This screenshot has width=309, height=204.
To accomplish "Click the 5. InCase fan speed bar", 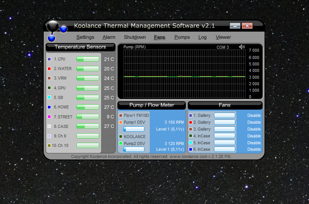I will [x=225, y=142].
